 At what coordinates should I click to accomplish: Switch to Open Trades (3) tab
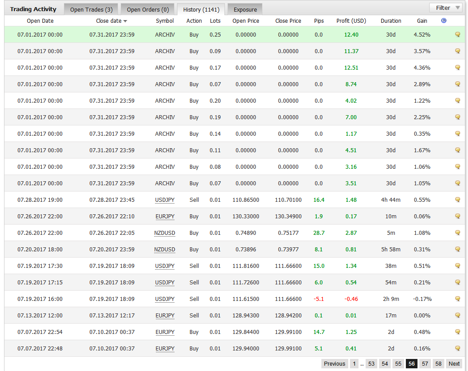(x=91, y=9)
